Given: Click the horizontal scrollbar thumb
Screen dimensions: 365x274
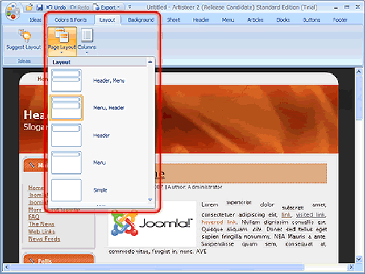Looking at the screenshot, I should tap(157, 267).
